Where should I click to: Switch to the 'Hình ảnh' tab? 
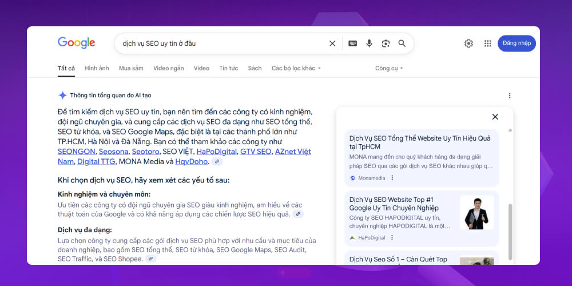[97, 68]
